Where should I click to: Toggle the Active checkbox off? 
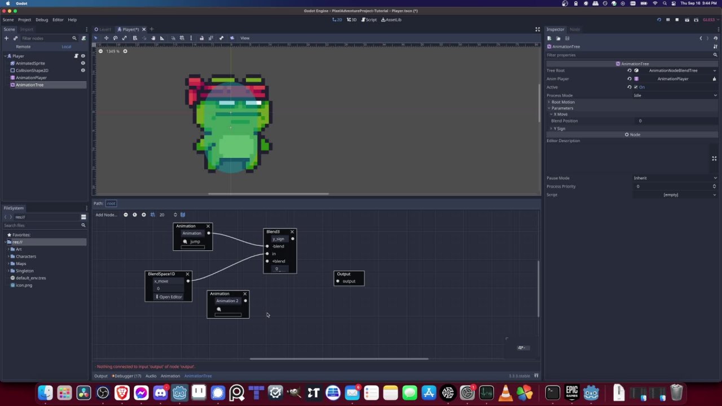pos(636,87)
